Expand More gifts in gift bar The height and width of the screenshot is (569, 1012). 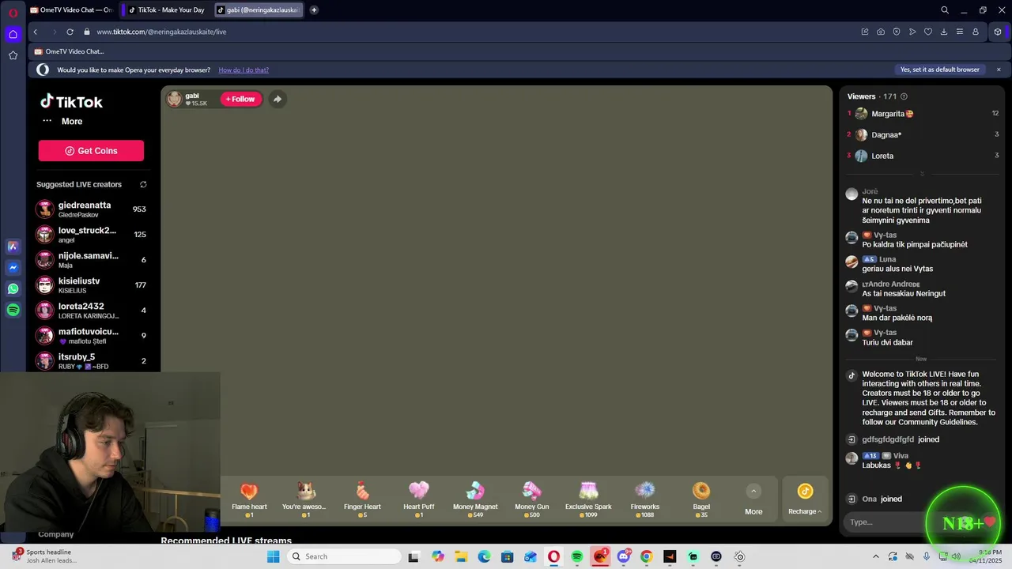(753, 500)
